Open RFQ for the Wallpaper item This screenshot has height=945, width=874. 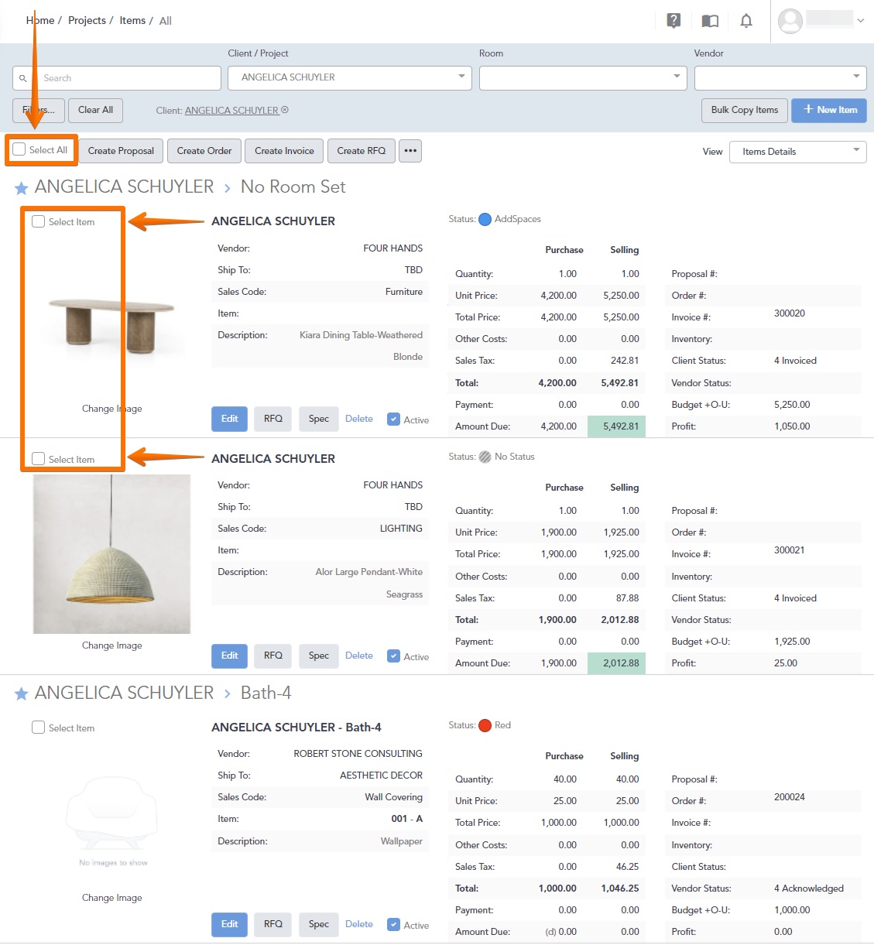point(273,924)
